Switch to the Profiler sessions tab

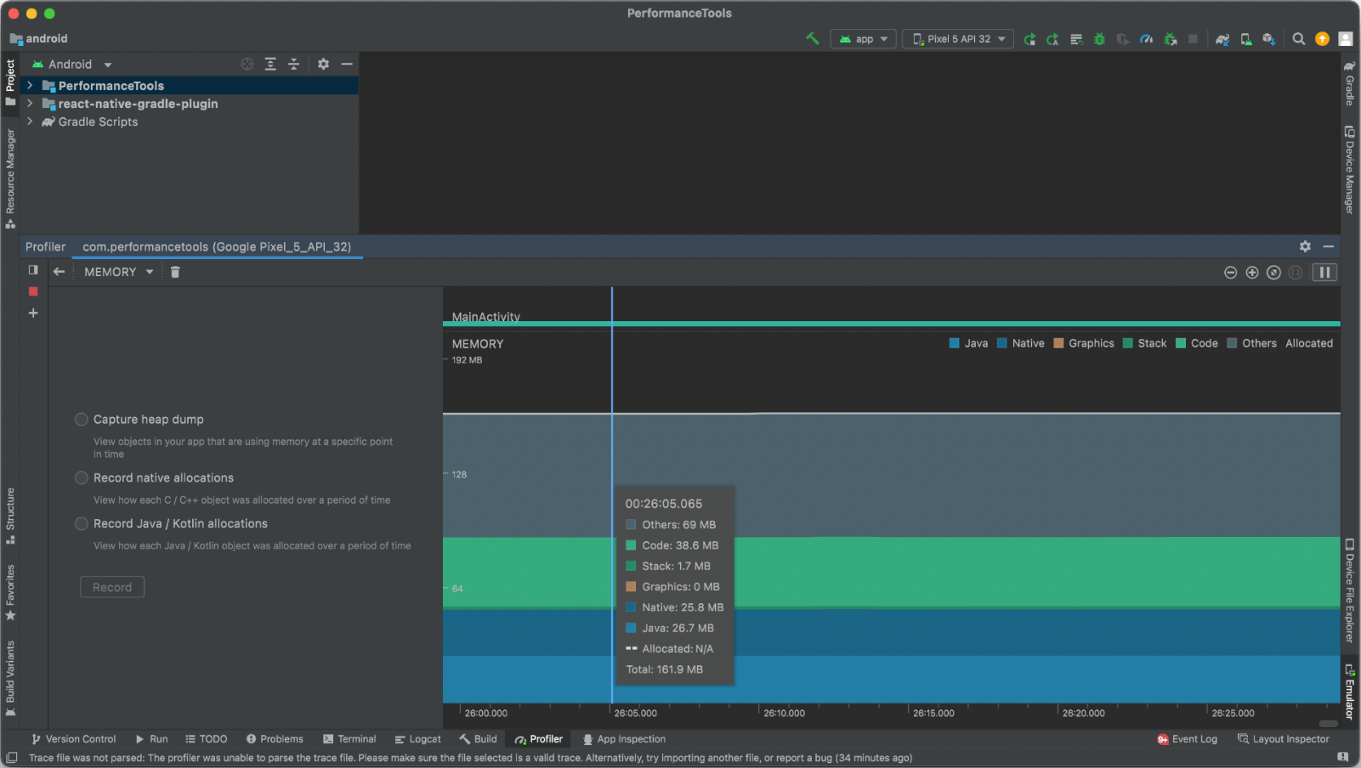tap(45, 246)
